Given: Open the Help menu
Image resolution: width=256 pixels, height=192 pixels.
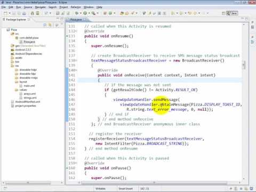Looking at the screenshot, I should (99, 7).
